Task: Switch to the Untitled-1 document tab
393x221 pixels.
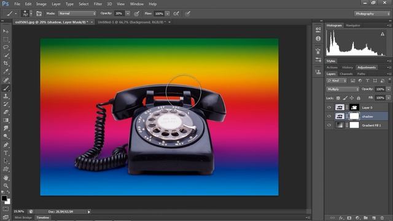Action: pyautogui.click(x=131, y=22)
